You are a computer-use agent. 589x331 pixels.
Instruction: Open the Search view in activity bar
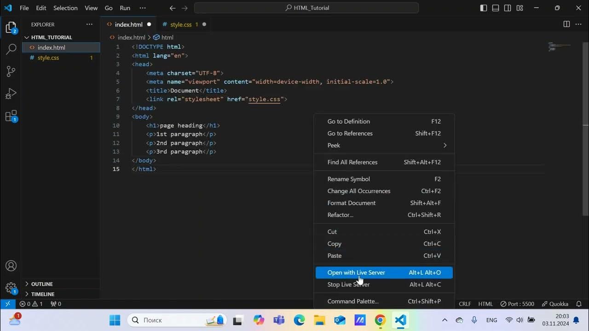click(x=11, y=50)
